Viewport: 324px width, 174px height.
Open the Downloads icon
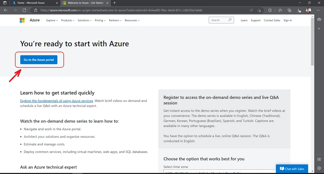299,10
